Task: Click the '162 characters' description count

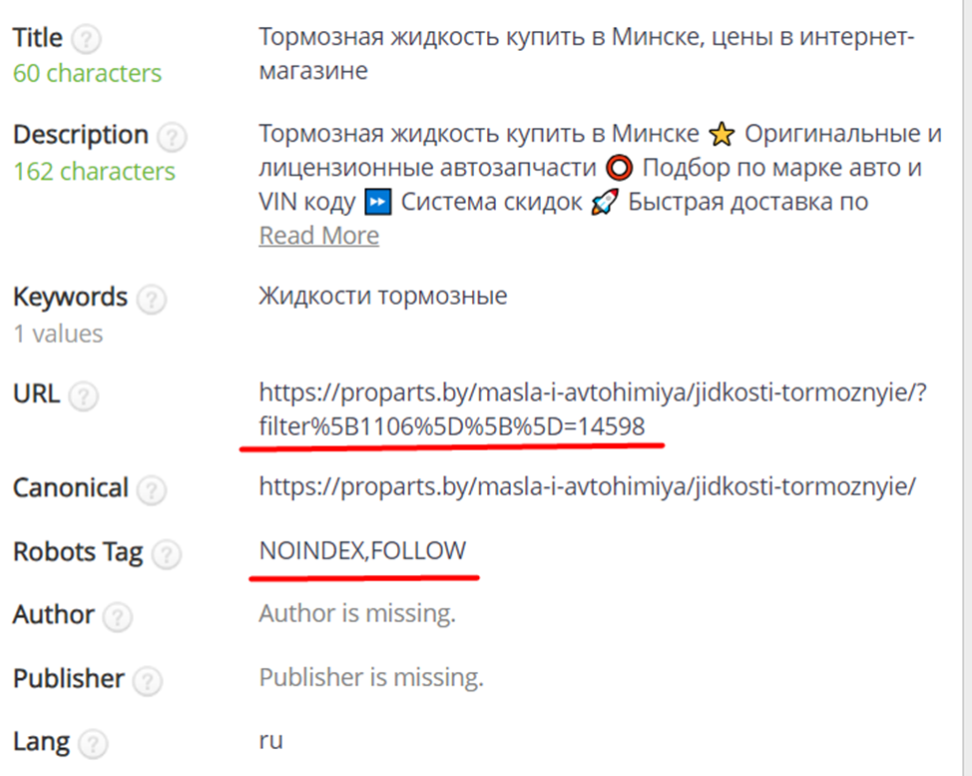Action: click(x=94, y=171)
